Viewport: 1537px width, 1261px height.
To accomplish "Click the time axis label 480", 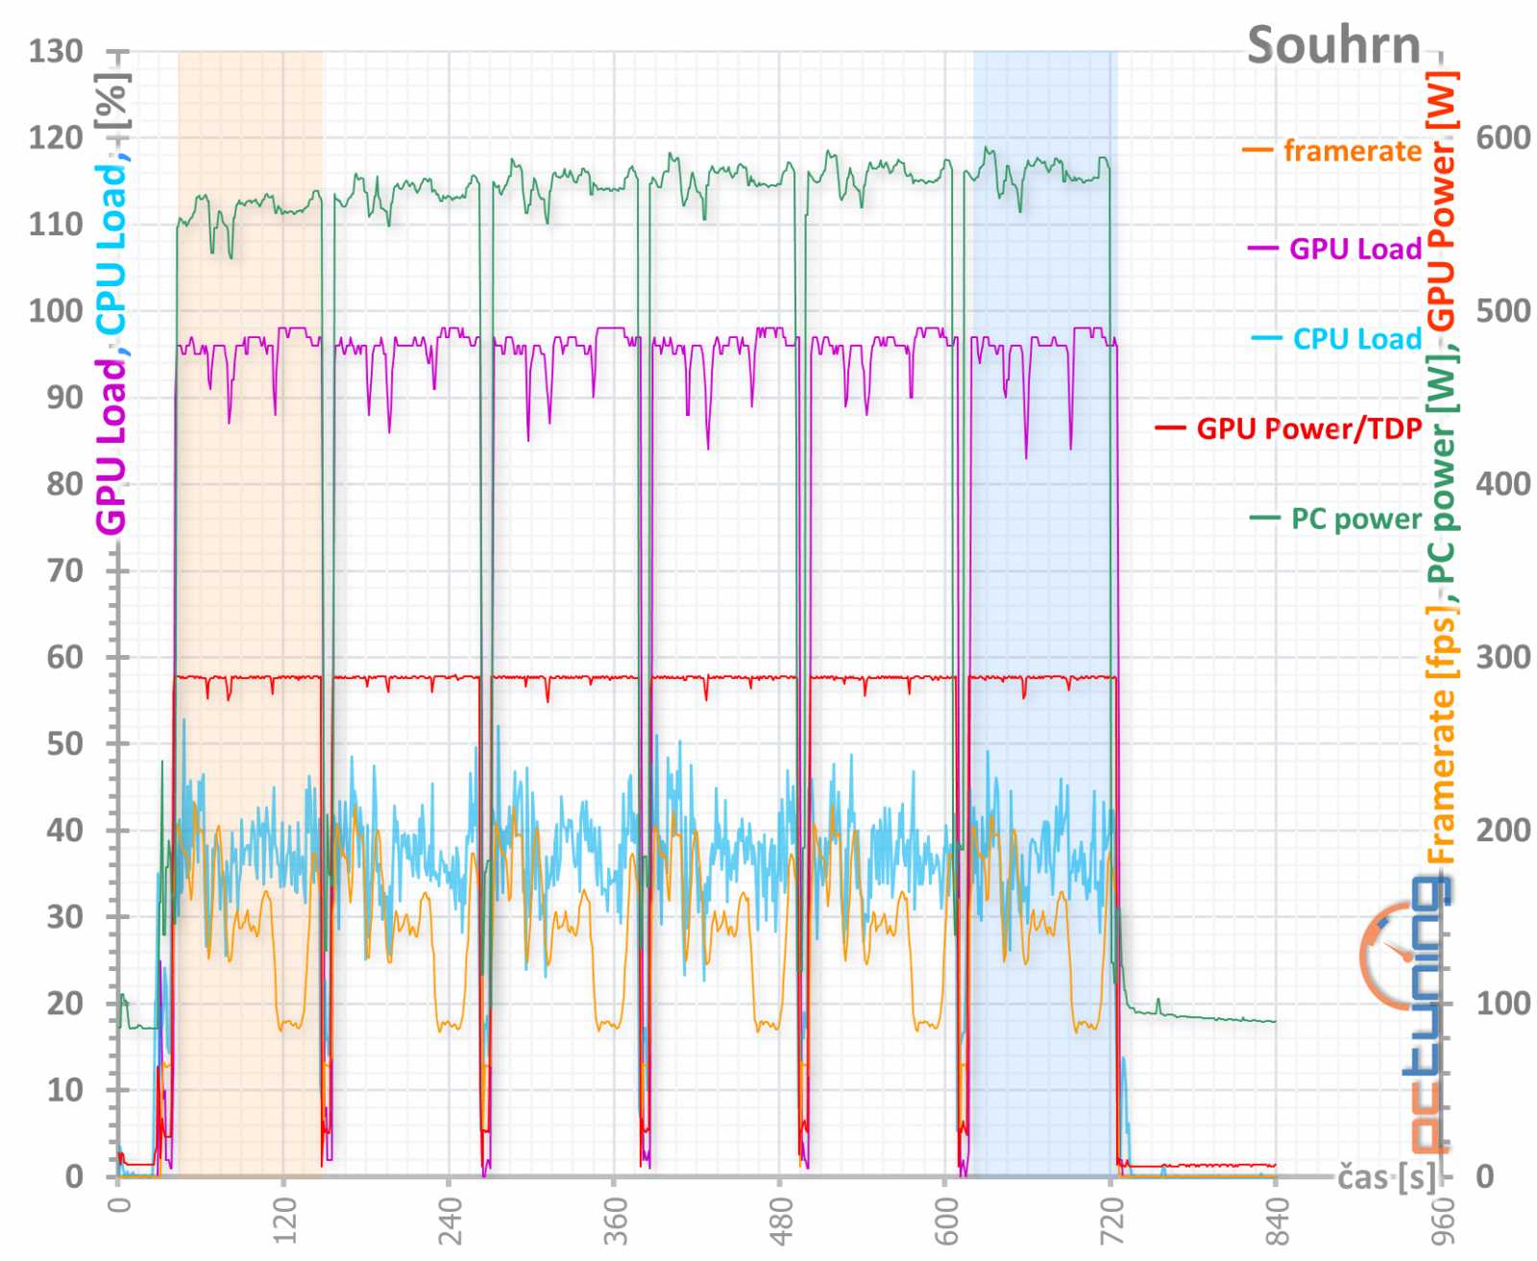I will tap(781, 1221).
